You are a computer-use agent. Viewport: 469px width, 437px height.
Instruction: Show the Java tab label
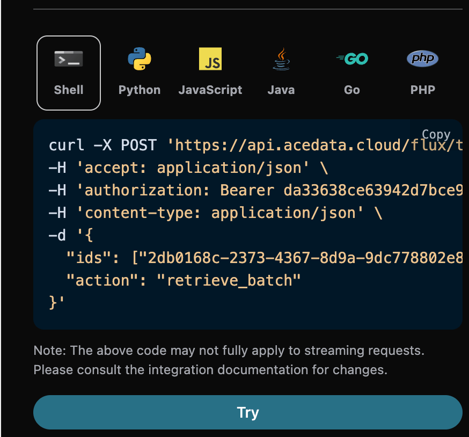tap(281, 90)
